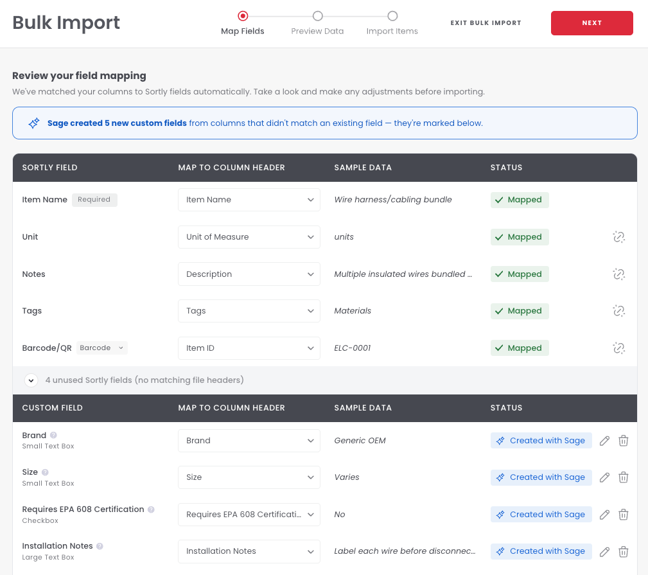Delete the Installation Notes field trash icon

click(x=623, y=551)
